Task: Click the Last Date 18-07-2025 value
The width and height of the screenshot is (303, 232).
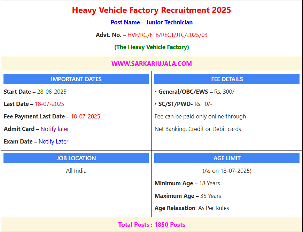Action: click(x=49, y=104)
